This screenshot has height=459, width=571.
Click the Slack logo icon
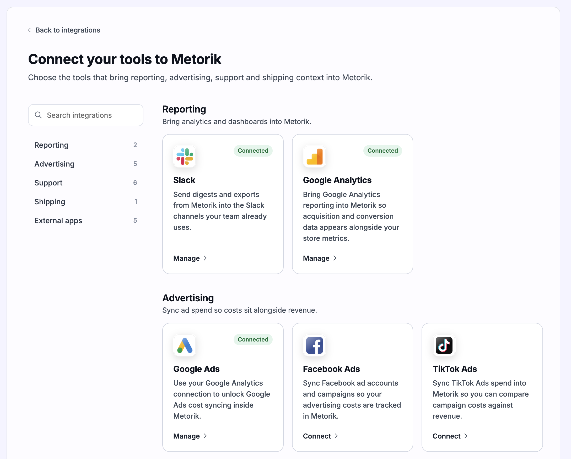point(185,156)
